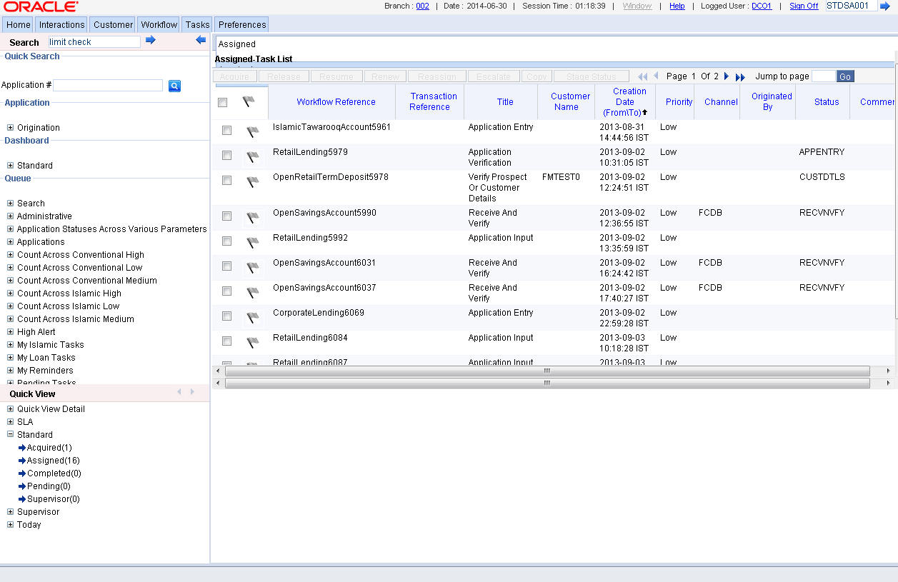Screen dimensions: 898x582
Task: Click the flag icon for RetailLending5979
Action: click(x=252, y=157)
